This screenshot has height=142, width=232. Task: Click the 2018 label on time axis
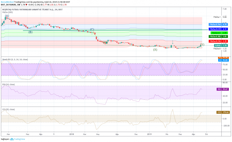(72, 134)
